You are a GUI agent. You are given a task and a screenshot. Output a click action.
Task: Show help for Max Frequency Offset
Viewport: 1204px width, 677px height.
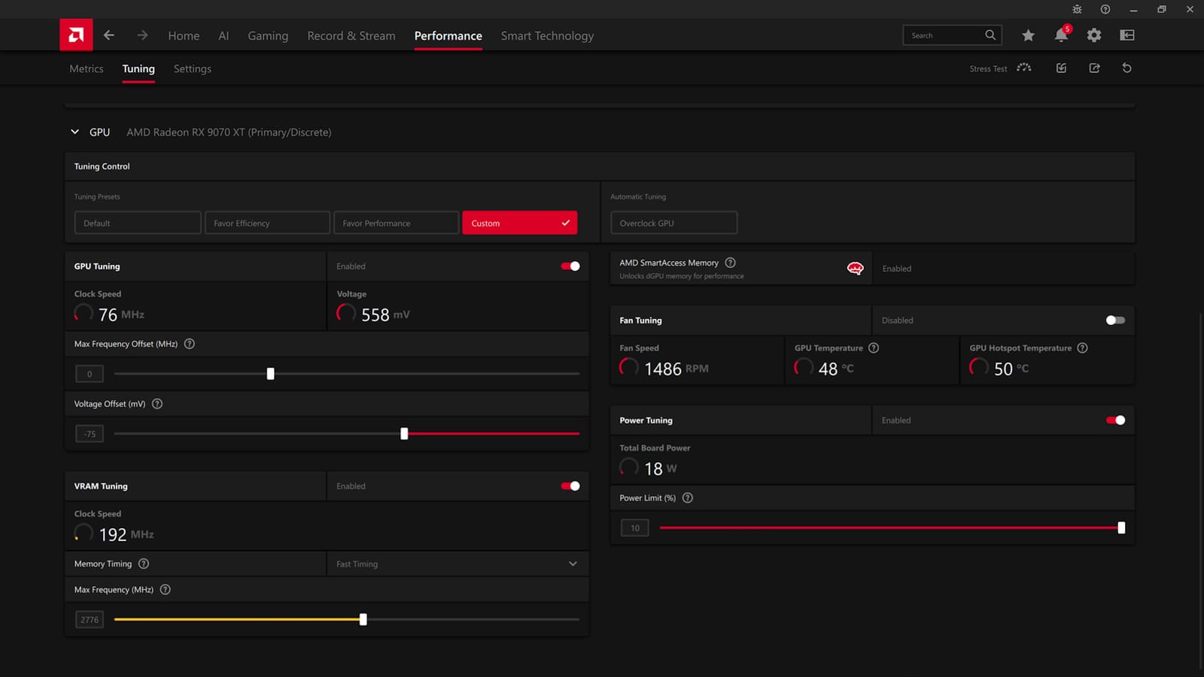(190, 344)
